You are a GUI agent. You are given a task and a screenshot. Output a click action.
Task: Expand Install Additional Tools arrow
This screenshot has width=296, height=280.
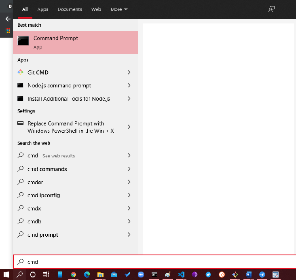pos(129,99)
